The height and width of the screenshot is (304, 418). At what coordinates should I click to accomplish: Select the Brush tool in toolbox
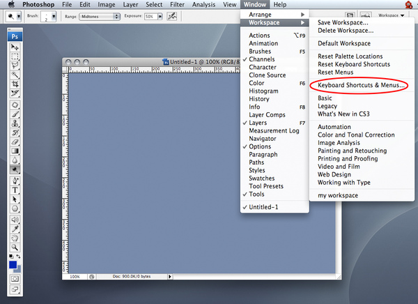click(x=15, y=114)
